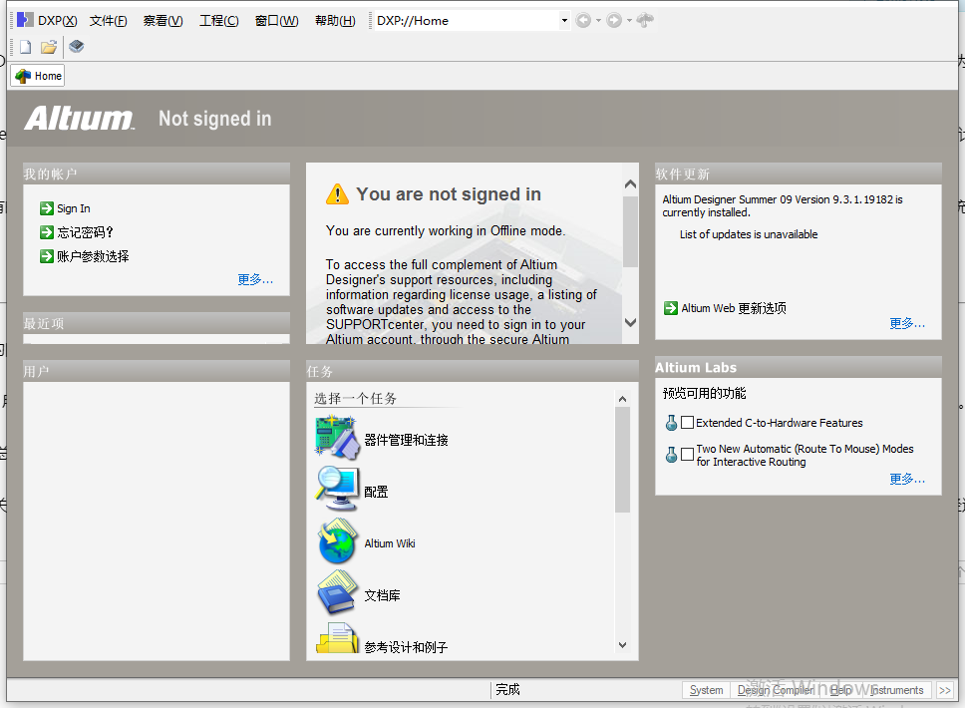Enable Extended C-to-Hardware Features checkbox
The width and height of the screenshot is (965, 708).
point(688,423)
